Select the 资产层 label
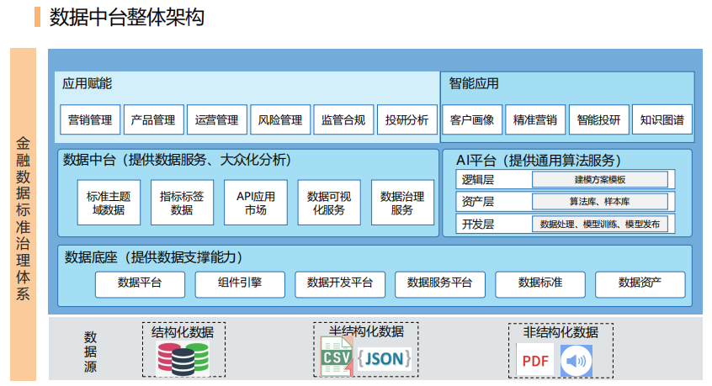The height and width of the screenshot is (386, 712). (478, 202)
